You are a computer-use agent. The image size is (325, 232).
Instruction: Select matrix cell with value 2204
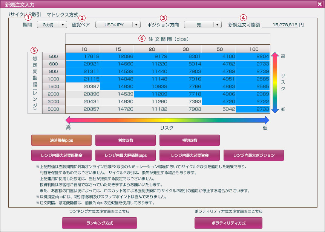click(x=253, y=56)
